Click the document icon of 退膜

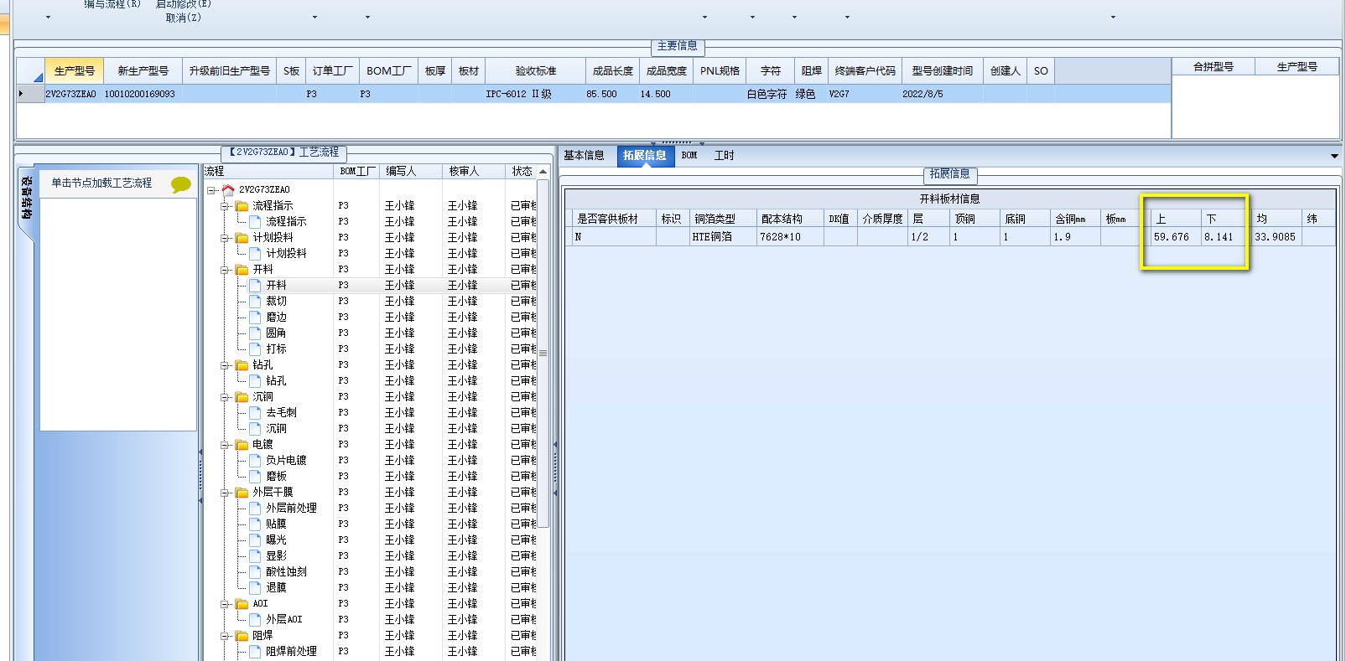(256, 587)
